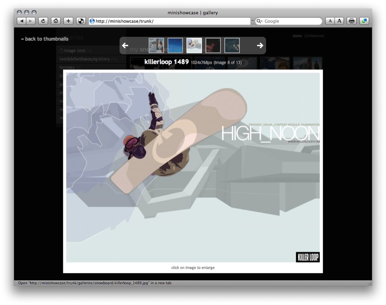Select the dark red thumbnail
The width and height of the screenshot is (386, 305).
tap(213, 45)
